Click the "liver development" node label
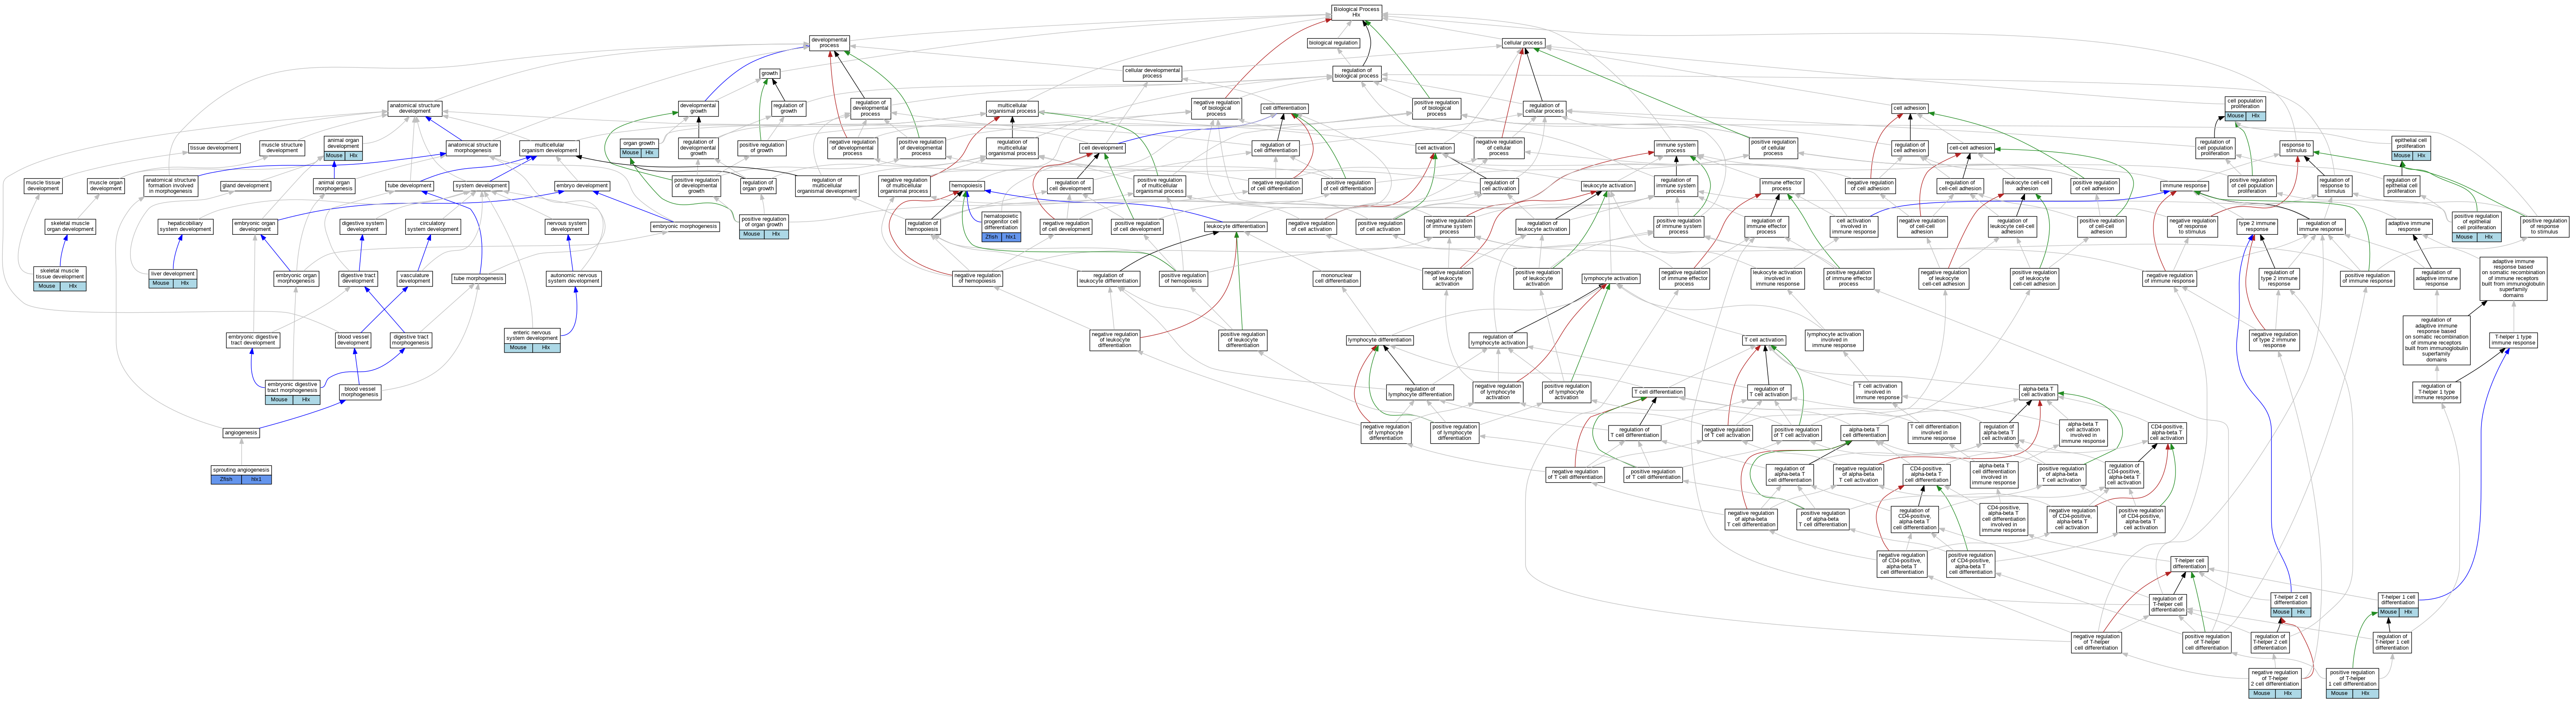 pyautogui.click(x=172, y=274)
